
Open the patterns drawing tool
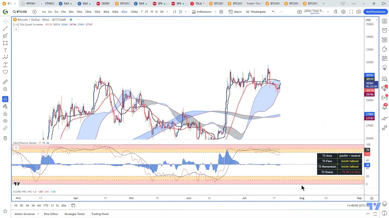(5, 58)
